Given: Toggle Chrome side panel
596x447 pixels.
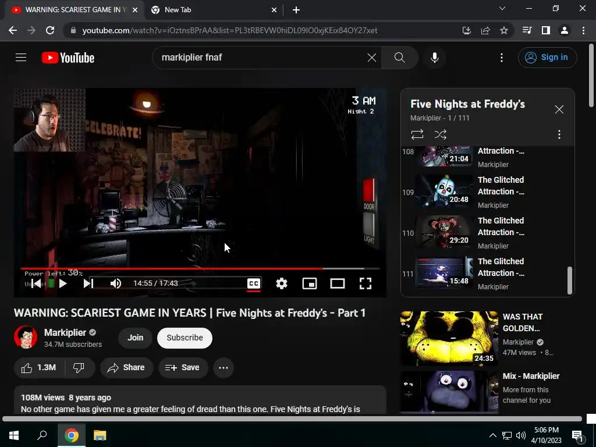Looking at the screenshot, I should click(x=546, y=30).
